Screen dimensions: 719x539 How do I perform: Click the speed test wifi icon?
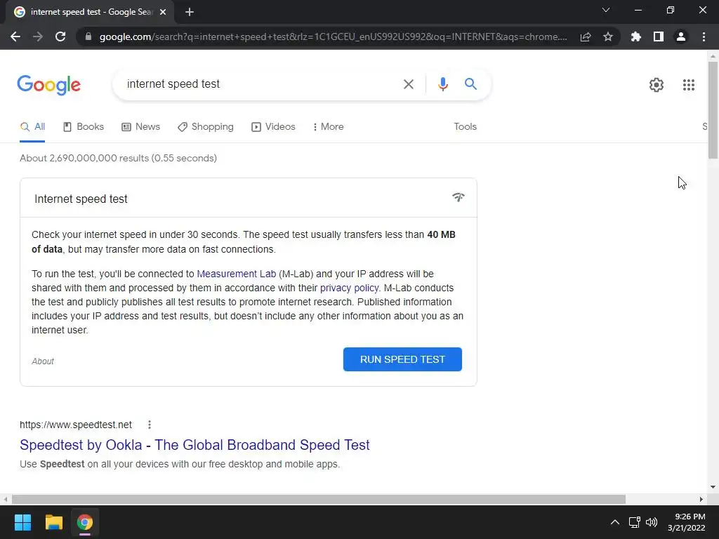click(458, 197)
